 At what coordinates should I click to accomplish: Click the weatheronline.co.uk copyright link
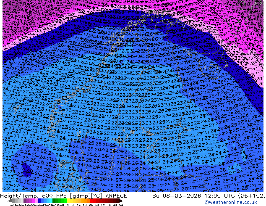pyautogui.click(x=230, y=202)
